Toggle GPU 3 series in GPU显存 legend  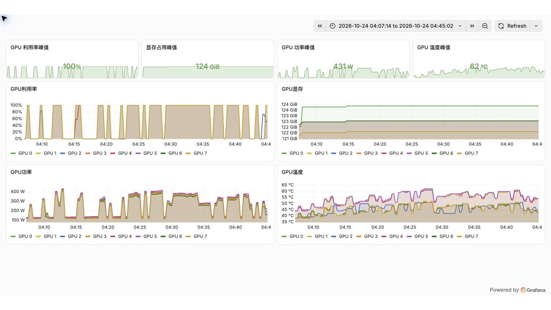tap(371, 153)
